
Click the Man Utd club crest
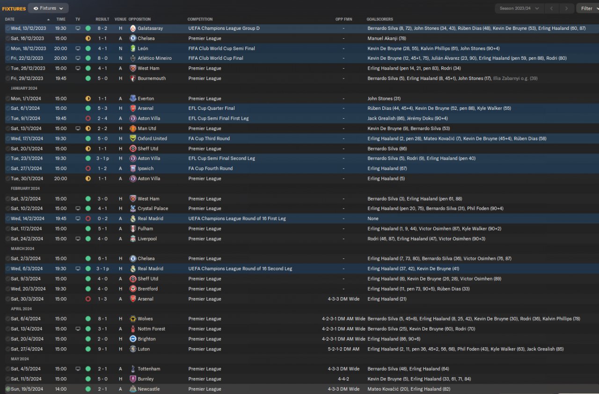pyautogui.click(x=133, y=129)
